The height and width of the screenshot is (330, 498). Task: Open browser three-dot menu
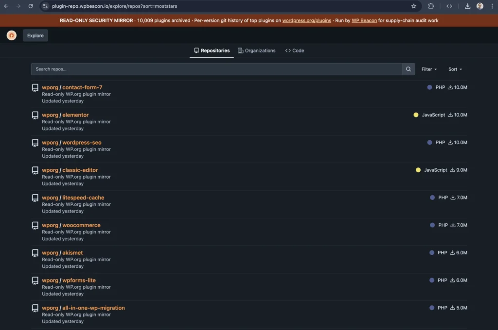click(x=492, y=6)
